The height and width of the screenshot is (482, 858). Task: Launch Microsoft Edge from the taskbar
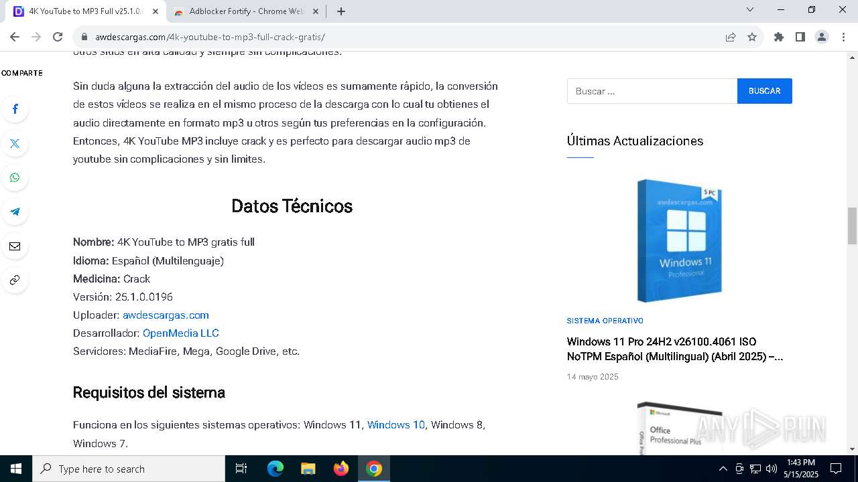275,469
